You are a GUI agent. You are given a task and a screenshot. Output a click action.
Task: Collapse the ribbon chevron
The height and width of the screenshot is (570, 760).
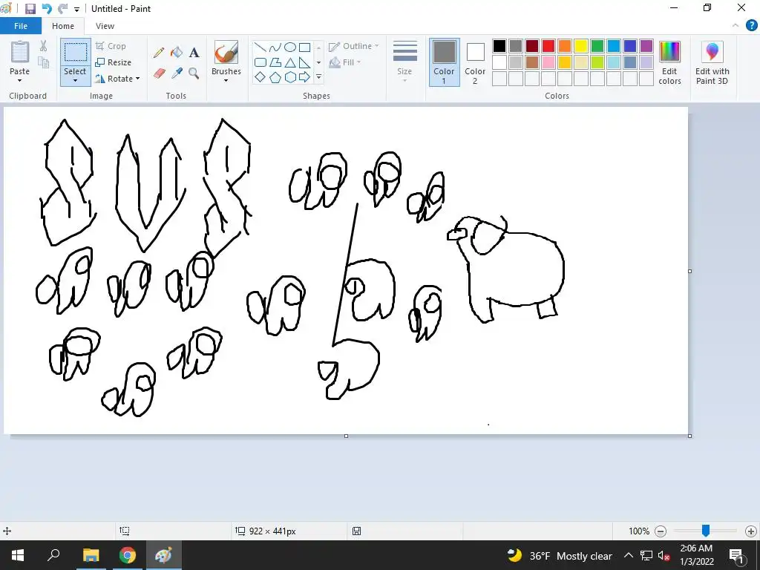[736, 26]
